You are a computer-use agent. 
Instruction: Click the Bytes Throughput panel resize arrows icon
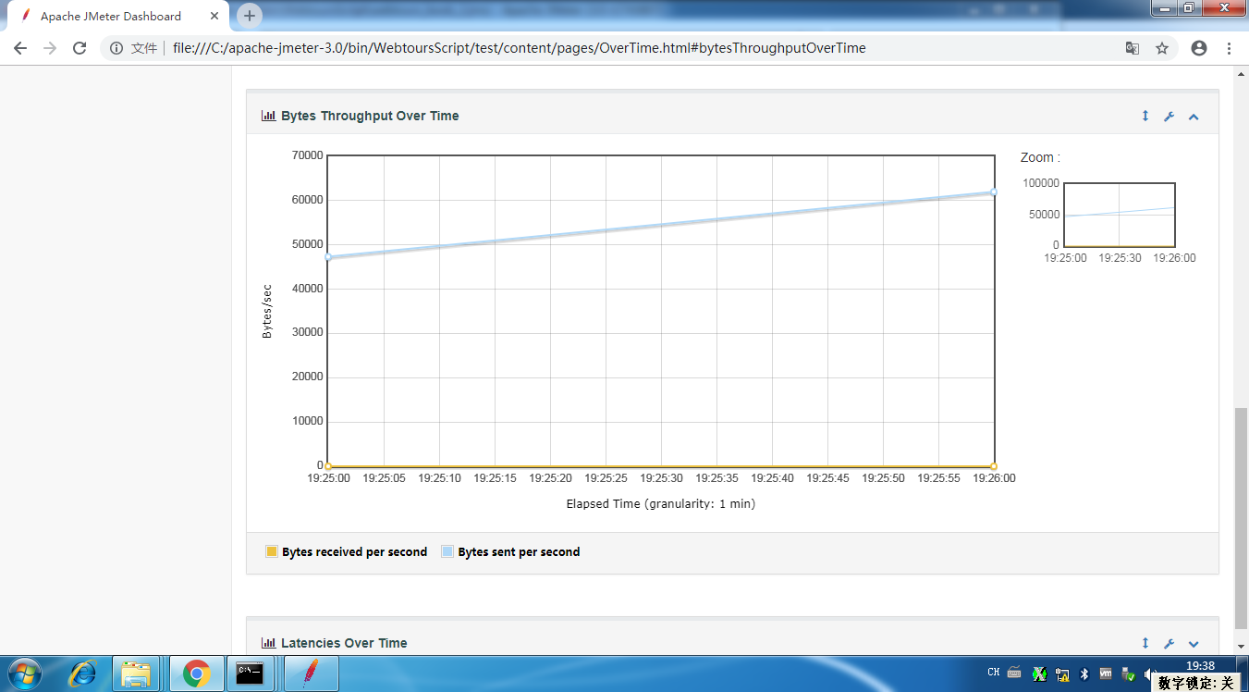point(1145,116)
